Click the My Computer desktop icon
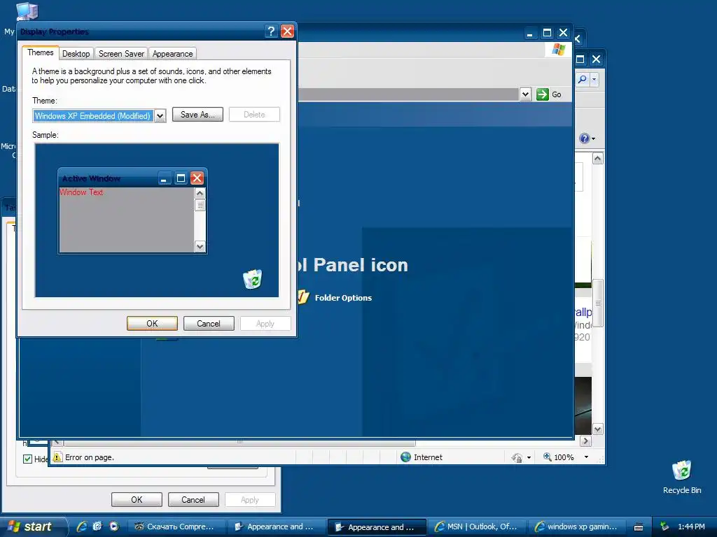The height and width of the screenshot is (537, 717). [27, 11]
